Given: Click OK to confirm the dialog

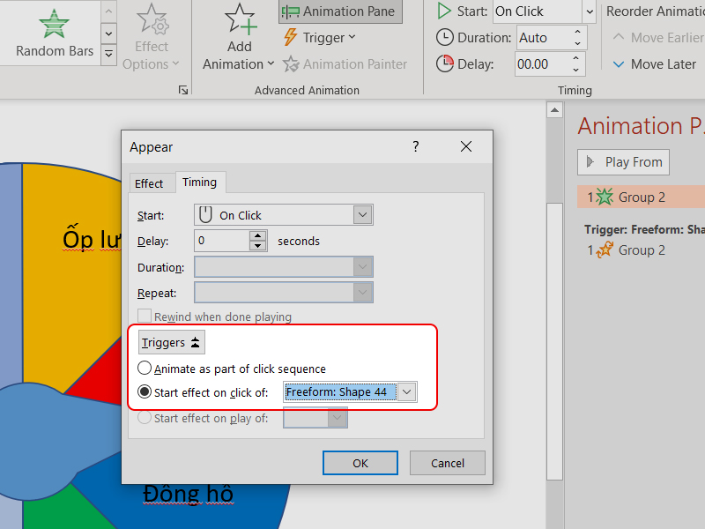Looking at the screenshot, I should pyautogui.click(x=360, y=463).
